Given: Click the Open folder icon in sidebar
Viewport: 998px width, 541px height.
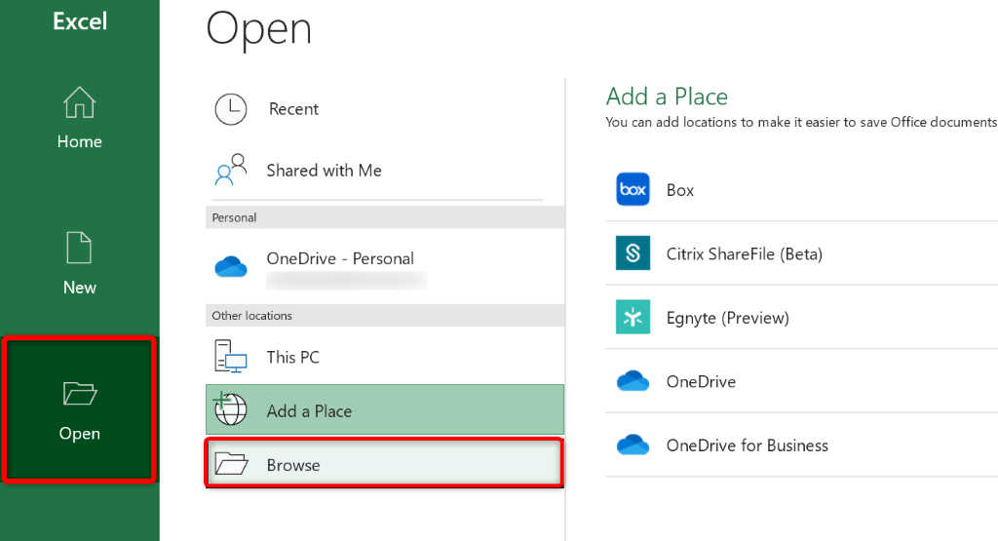Looking at the screenshot, I should pyautogui.click(x=79, y=393).
